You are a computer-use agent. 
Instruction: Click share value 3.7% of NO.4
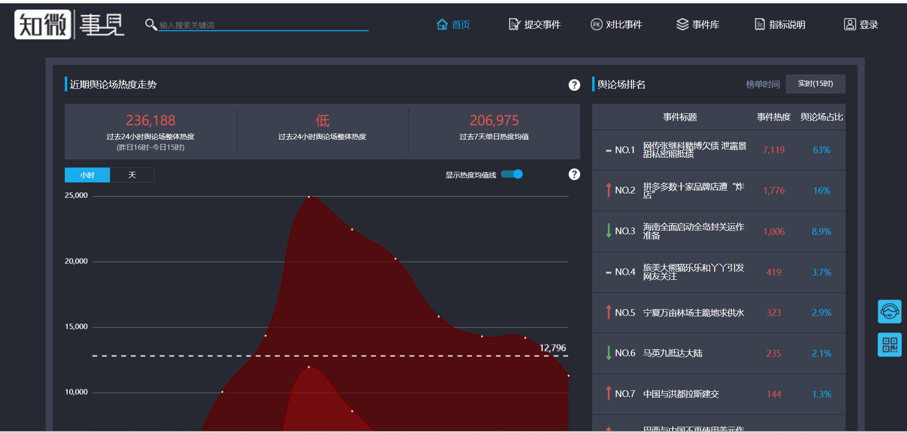(x=821, y=272)
